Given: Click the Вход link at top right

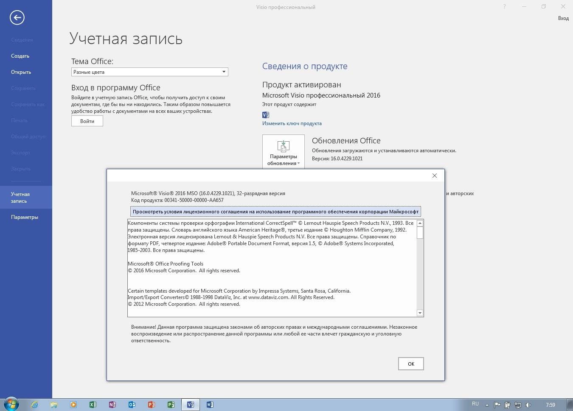Looking at the screenshot, I should click(x=563, y=18).
